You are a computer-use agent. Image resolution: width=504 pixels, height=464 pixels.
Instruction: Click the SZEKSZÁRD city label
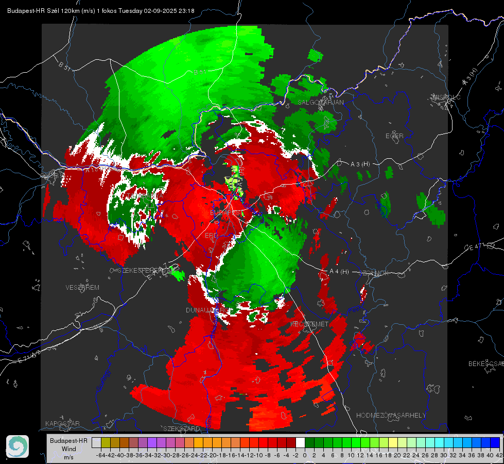182,428
